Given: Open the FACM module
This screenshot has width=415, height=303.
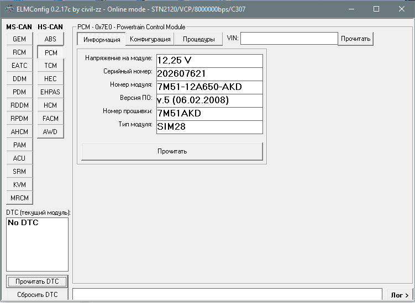Looking at the screenshot, I should tap(50, 119).
